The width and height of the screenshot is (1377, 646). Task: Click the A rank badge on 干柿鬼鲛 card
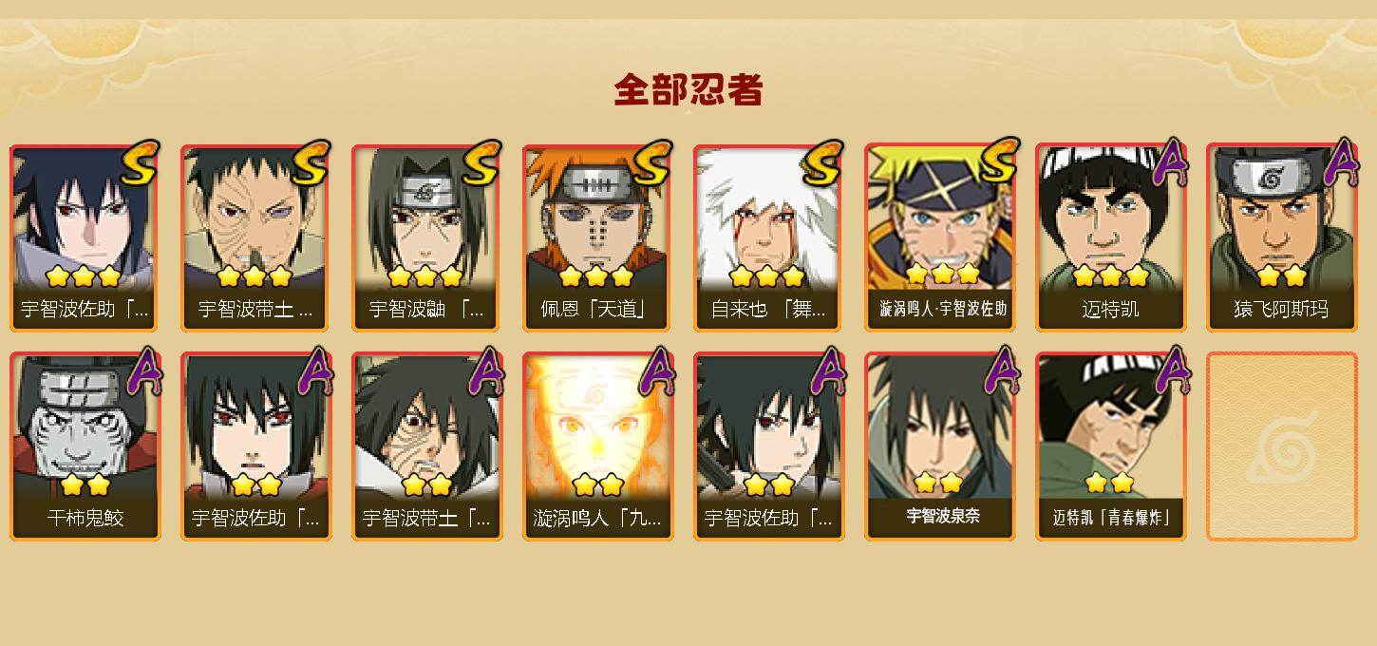(144, 371)
